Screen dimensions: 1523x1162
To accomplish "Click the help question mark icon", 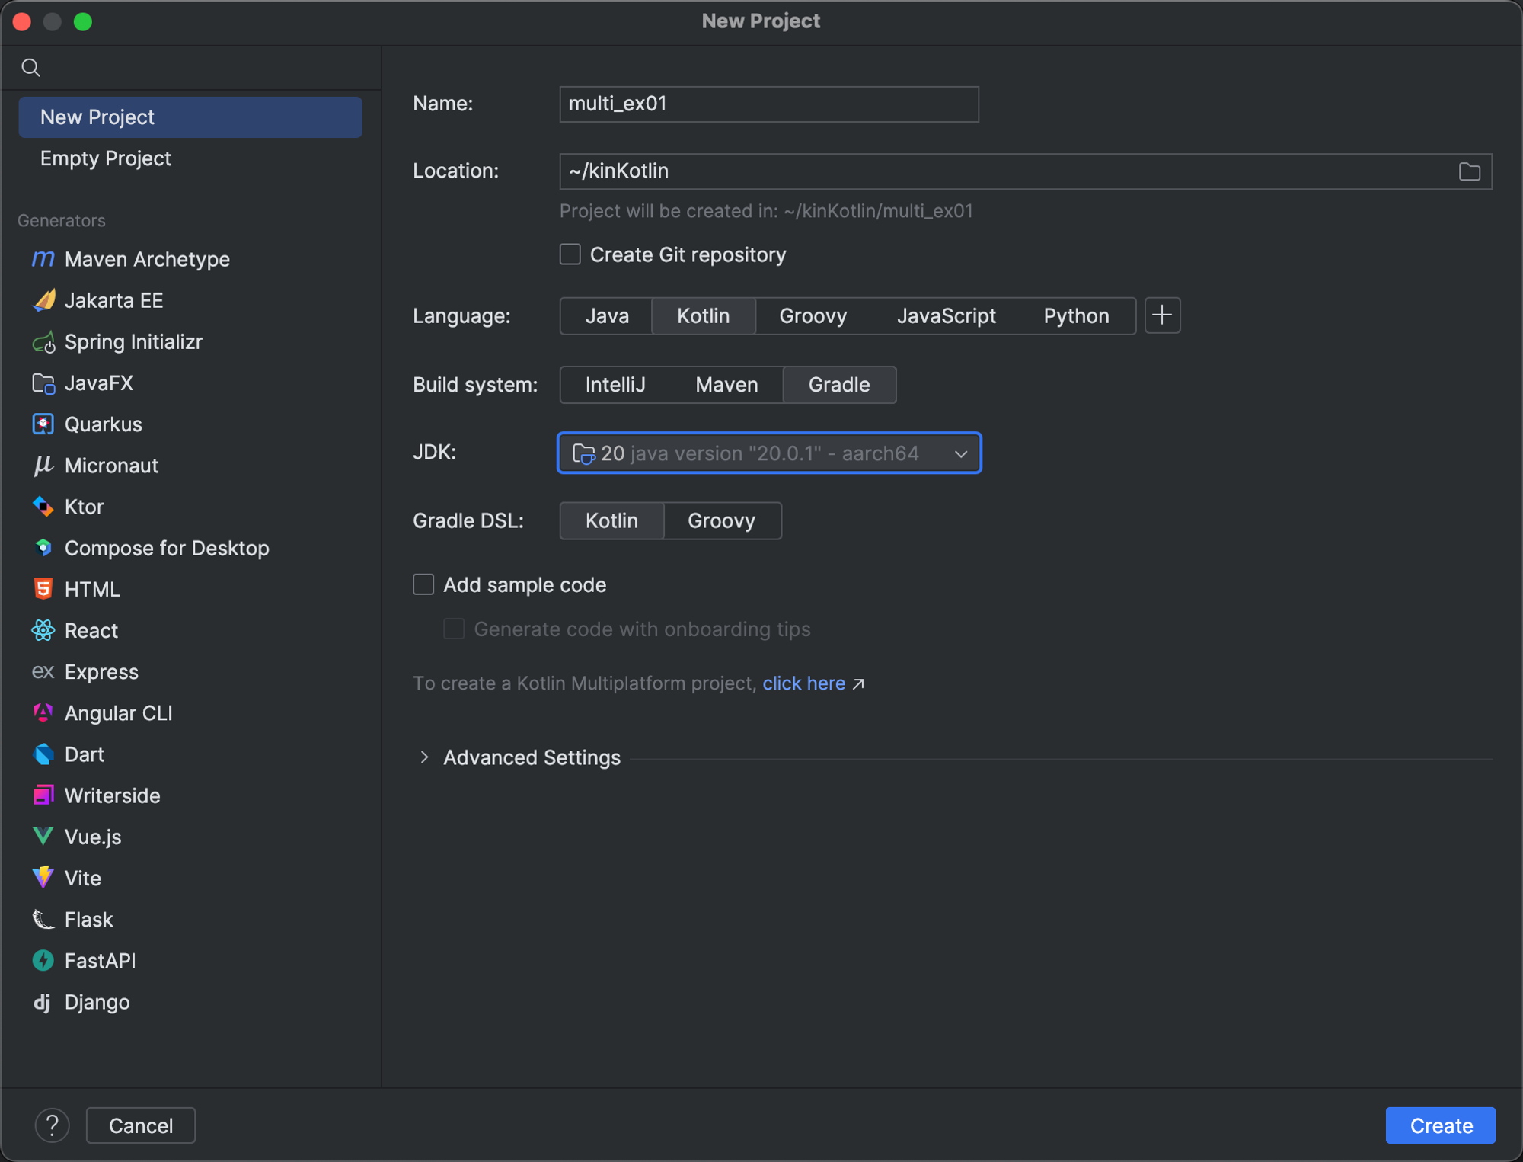I will [52, 1125].
